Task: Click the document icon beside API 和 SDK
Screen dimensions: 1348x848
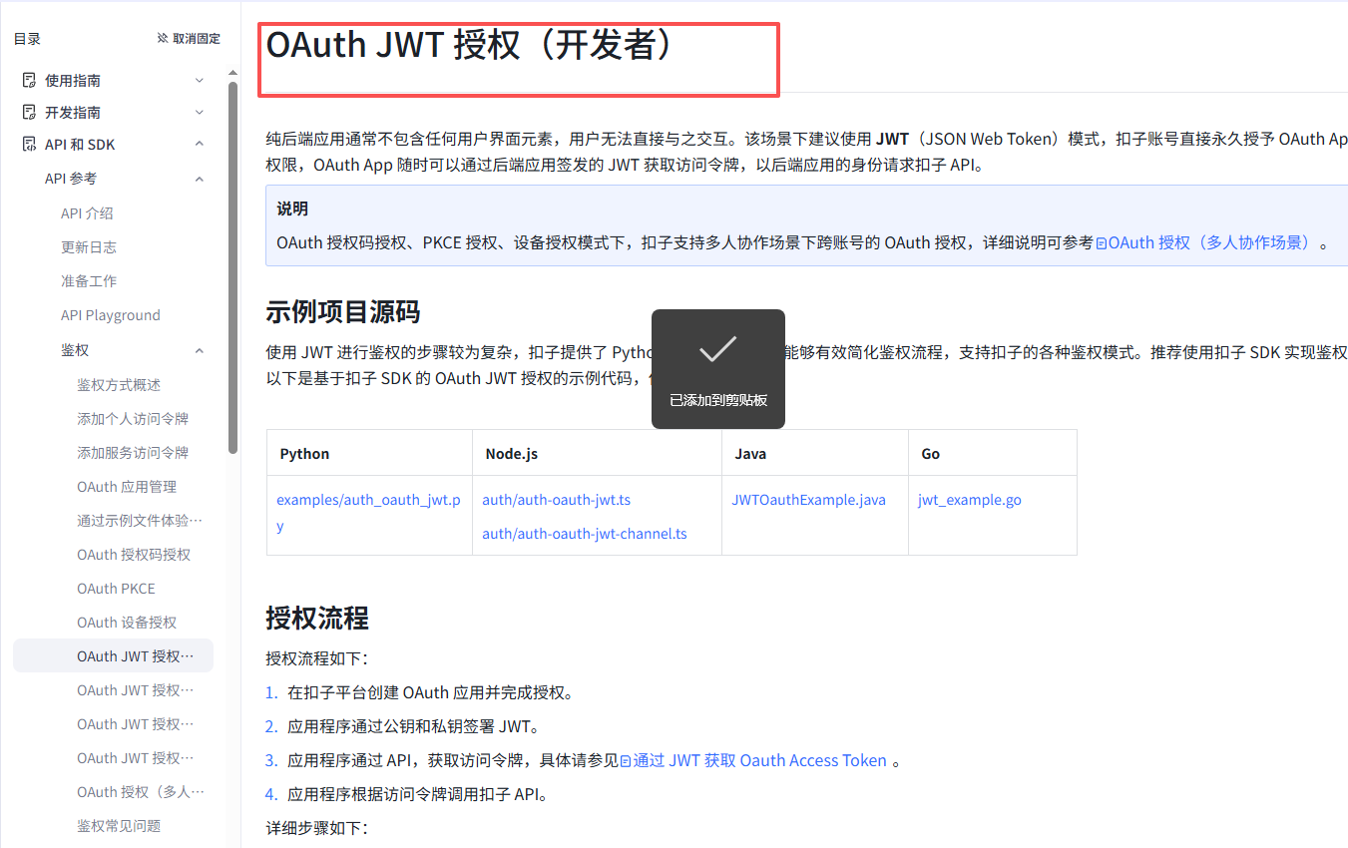Action: pyautogui.click(x=29, y=144)
